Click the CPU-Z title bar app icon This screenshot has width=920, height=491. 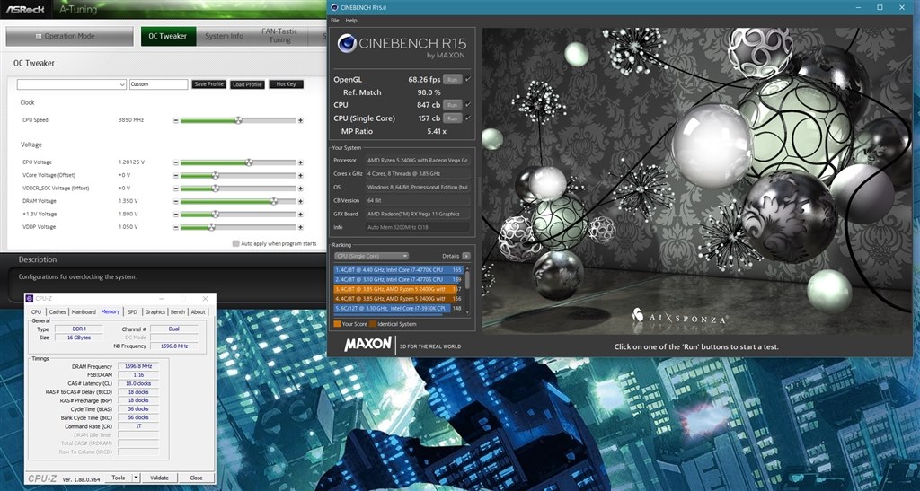[30, 299]
